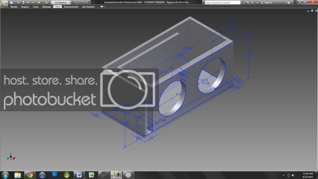Open Photoshop from taskbar
318x179 pixels.
pos(55,175)
